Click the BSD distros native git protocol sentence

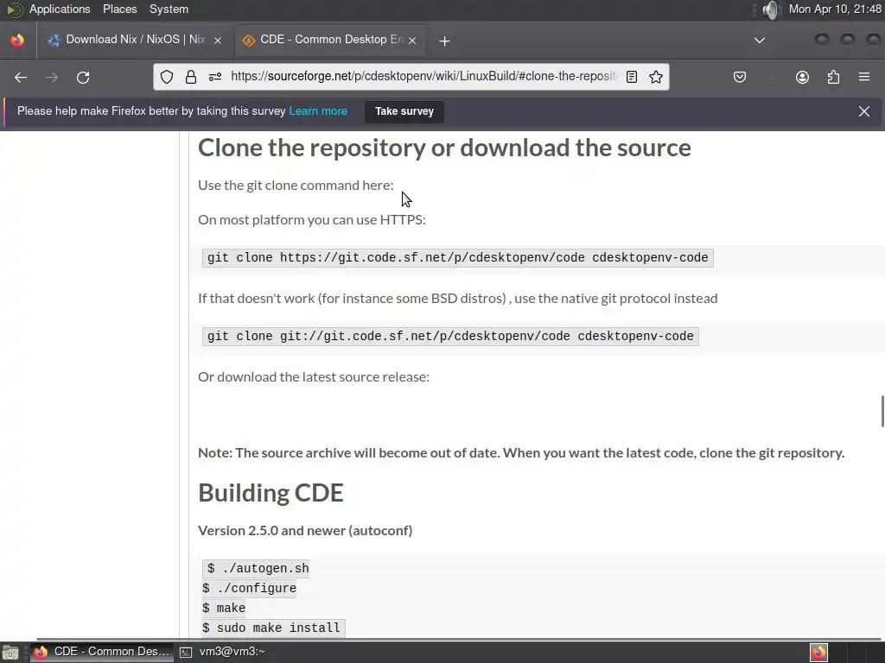(x=458, y=298)
